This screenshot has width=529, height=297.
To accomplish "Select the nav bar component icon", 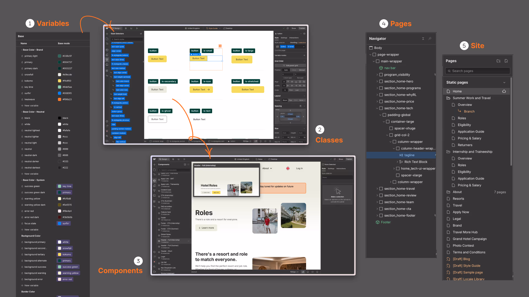I will [381, 68].
